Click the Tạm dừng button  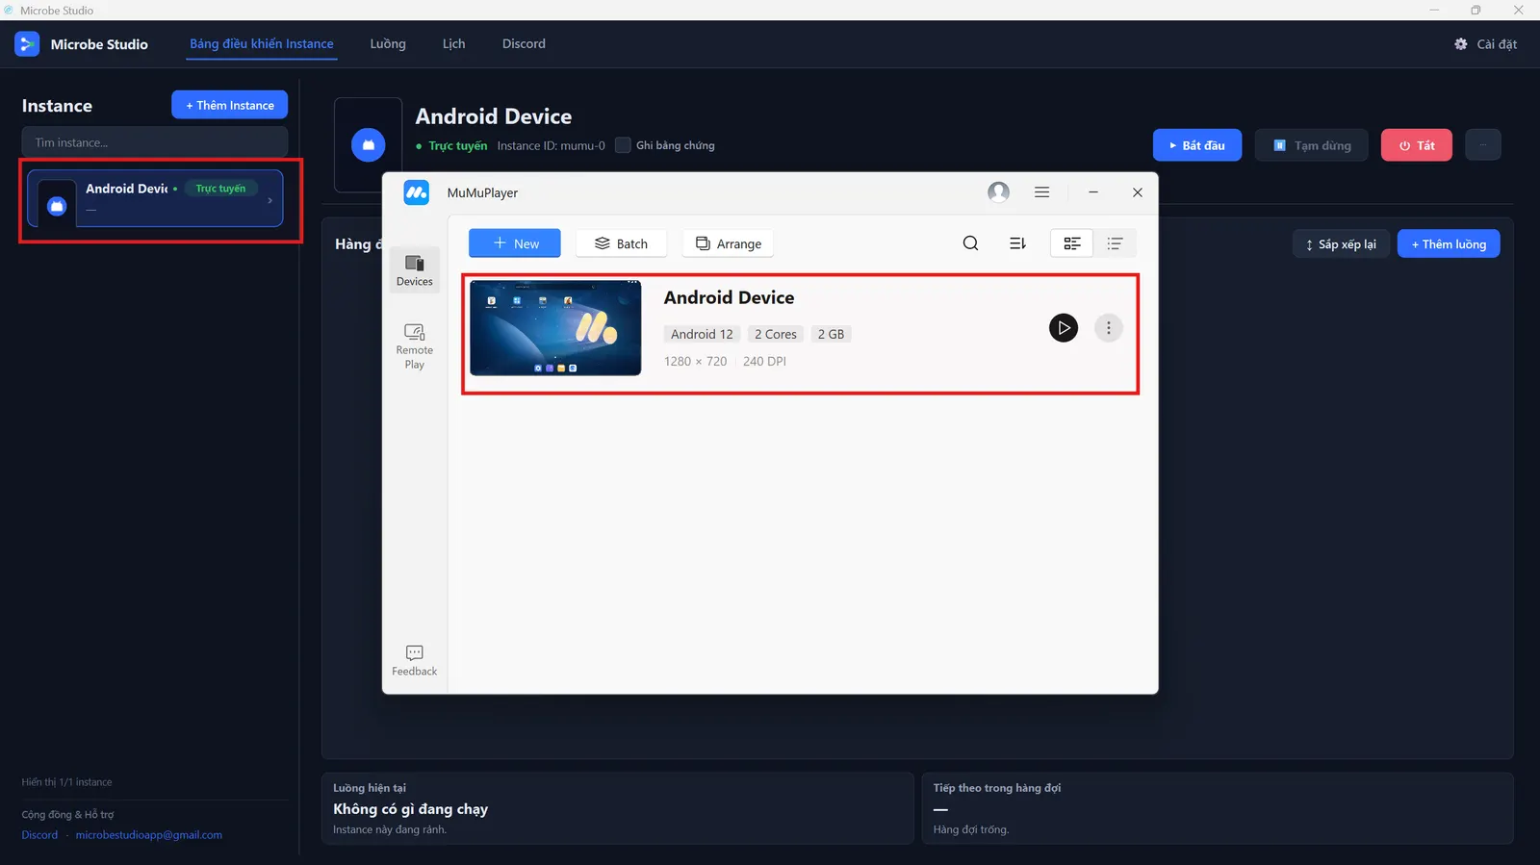point(1312,145)
